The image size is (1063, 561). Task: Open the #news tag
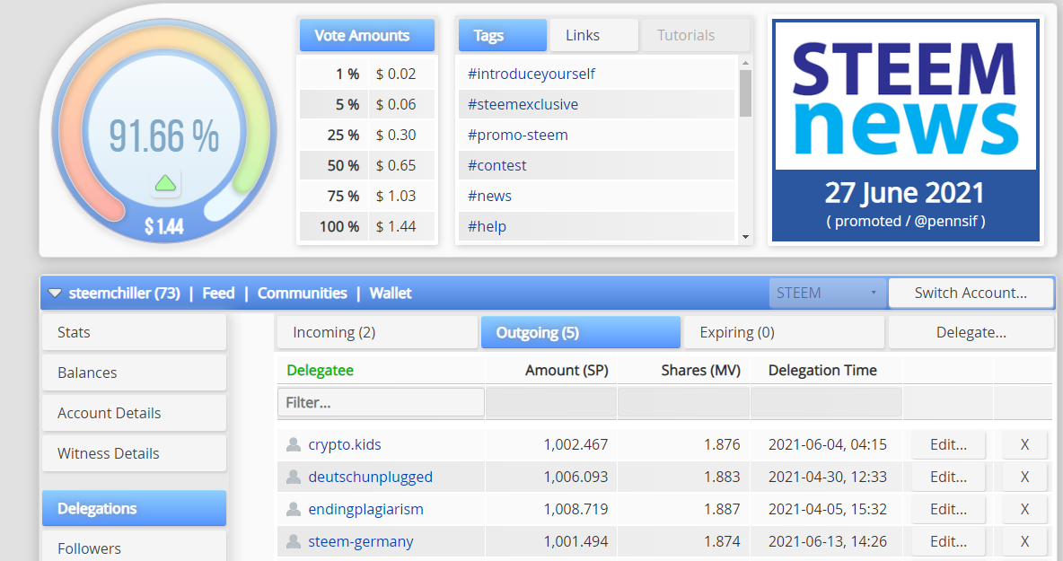click(x=489, y=196)
